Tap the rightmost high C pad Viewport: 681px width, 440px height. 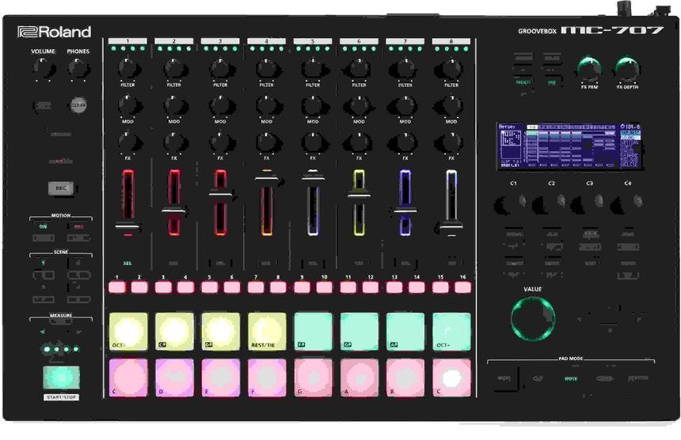[x=451, y=377]
